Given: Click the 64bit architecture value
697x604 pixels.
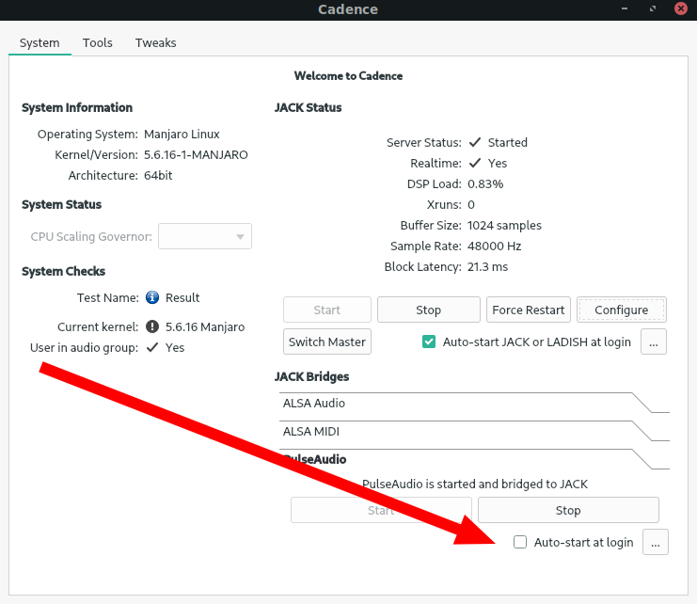Looking at the screenshot, I should [158, 175].
